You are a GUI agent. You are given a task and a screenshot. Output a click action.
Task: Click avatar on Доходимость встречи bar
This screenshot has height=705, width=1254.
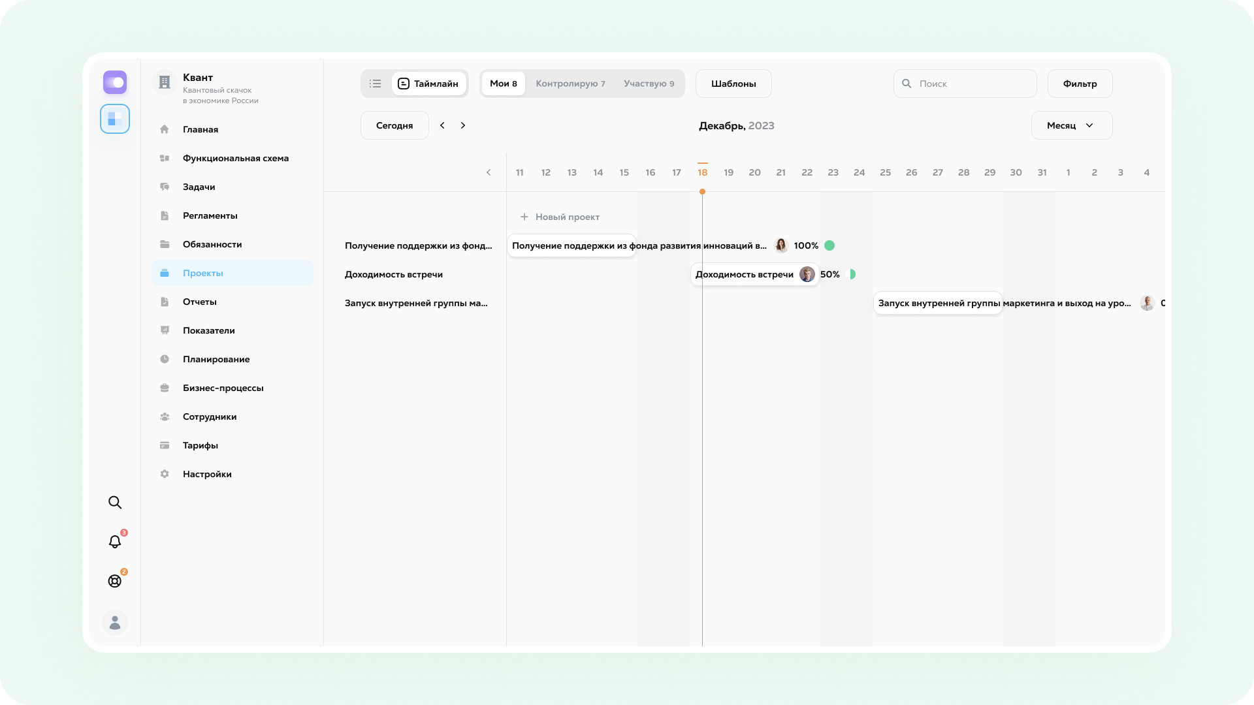point(807,274)
